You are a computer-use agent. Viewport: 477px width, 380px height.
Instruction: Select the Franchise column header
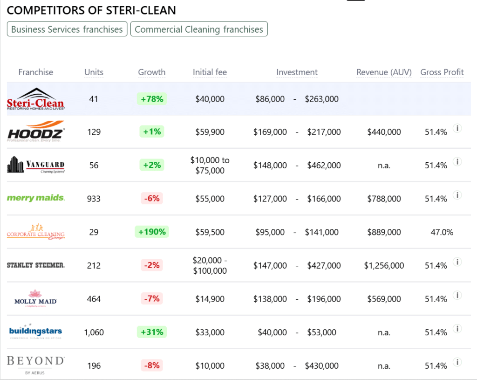click(x=35, y=72)
